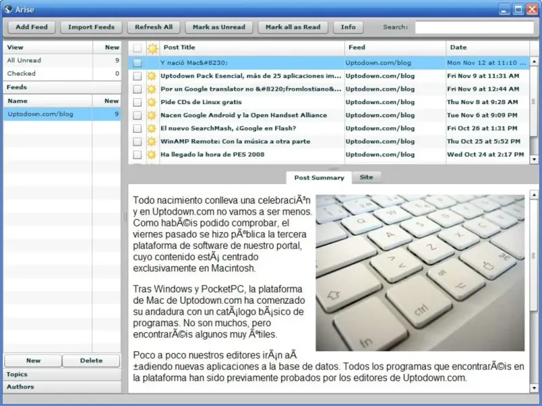Click the sun icon column header
The image size is (542, 406).
152,48
